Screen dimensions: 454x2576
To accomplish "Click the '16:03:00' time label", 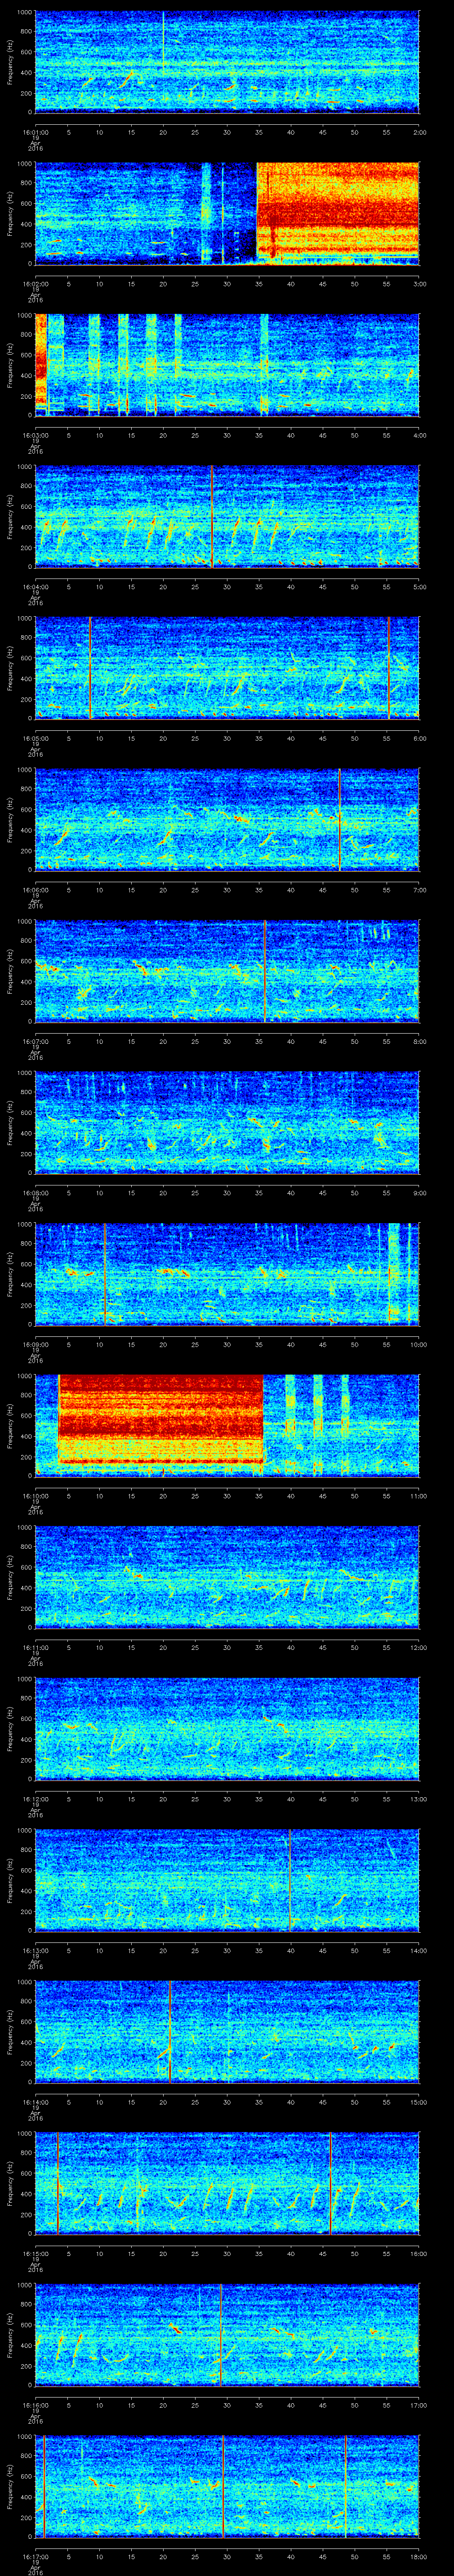I will tap(35, 434).
